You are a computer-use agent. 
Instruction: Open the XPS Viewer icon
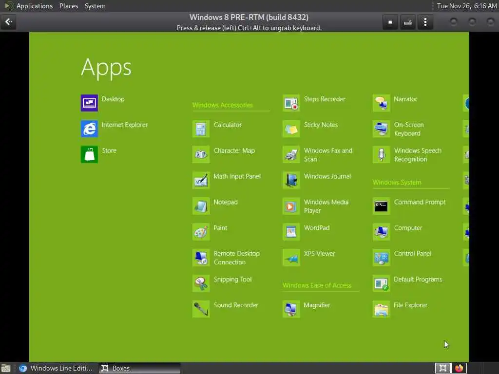(x=291, y=258)
